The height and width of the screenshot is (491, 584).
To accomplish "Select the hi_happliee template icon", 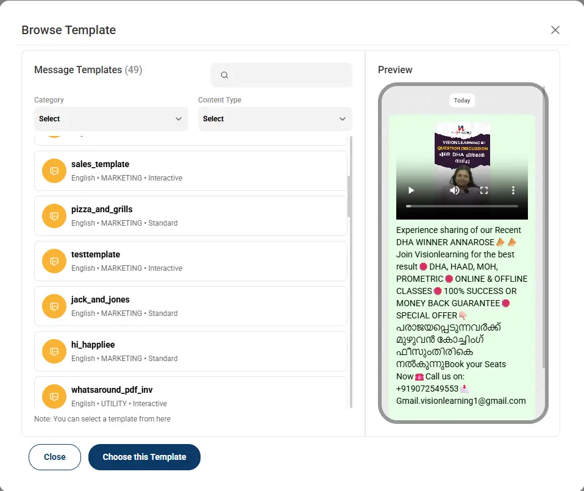I will click(54, 351).
